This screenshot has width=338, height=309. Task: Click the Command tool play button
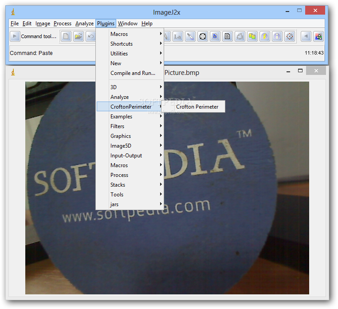(15, 36)
